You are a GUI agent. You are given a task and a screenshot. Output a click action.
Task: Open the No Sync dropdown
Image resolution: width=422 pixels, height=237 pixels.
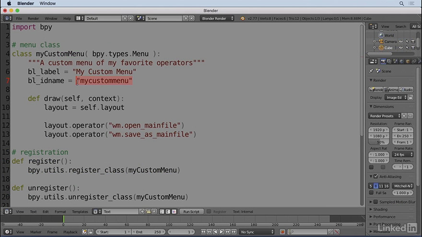pos(257,232)
